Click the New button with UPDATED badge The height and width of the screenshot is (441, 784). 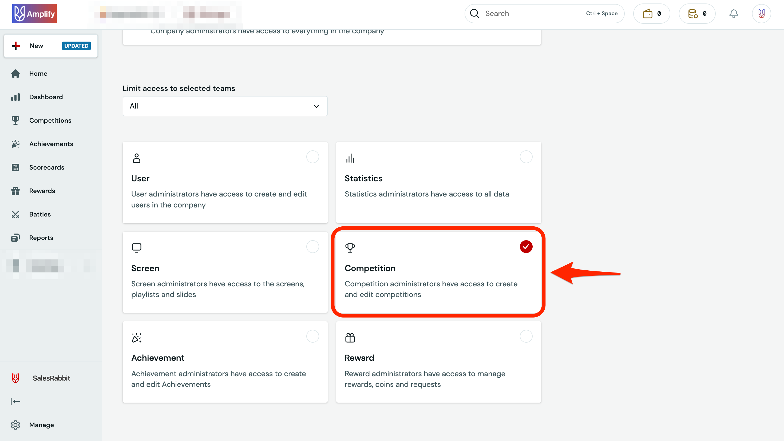50,46
